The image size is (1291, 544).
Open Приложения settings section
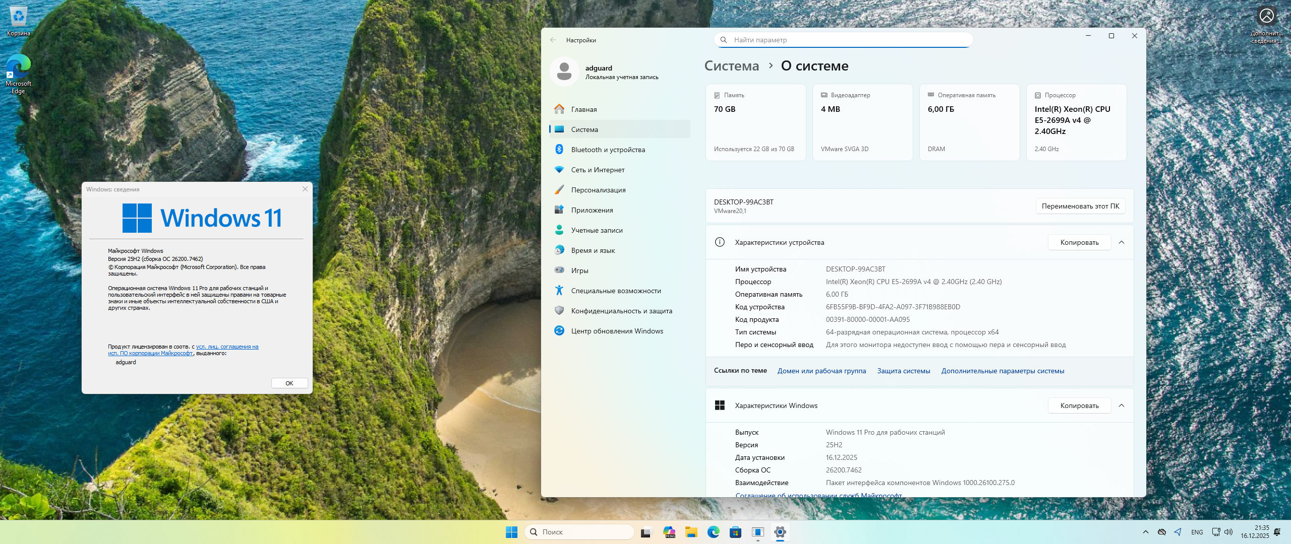tap(592, 210)
